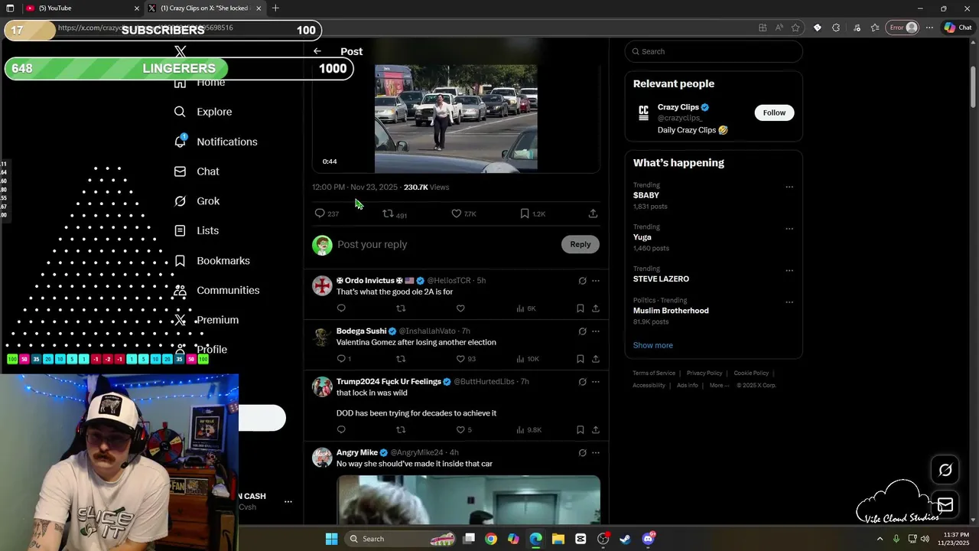Open STEVE LAZERO trending topic

coord(661,279)
